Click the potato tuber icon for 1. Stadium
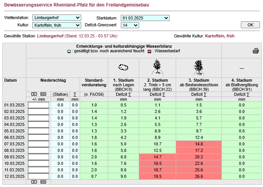Screen dimensions: 263x187 click(x=123, y=68)
